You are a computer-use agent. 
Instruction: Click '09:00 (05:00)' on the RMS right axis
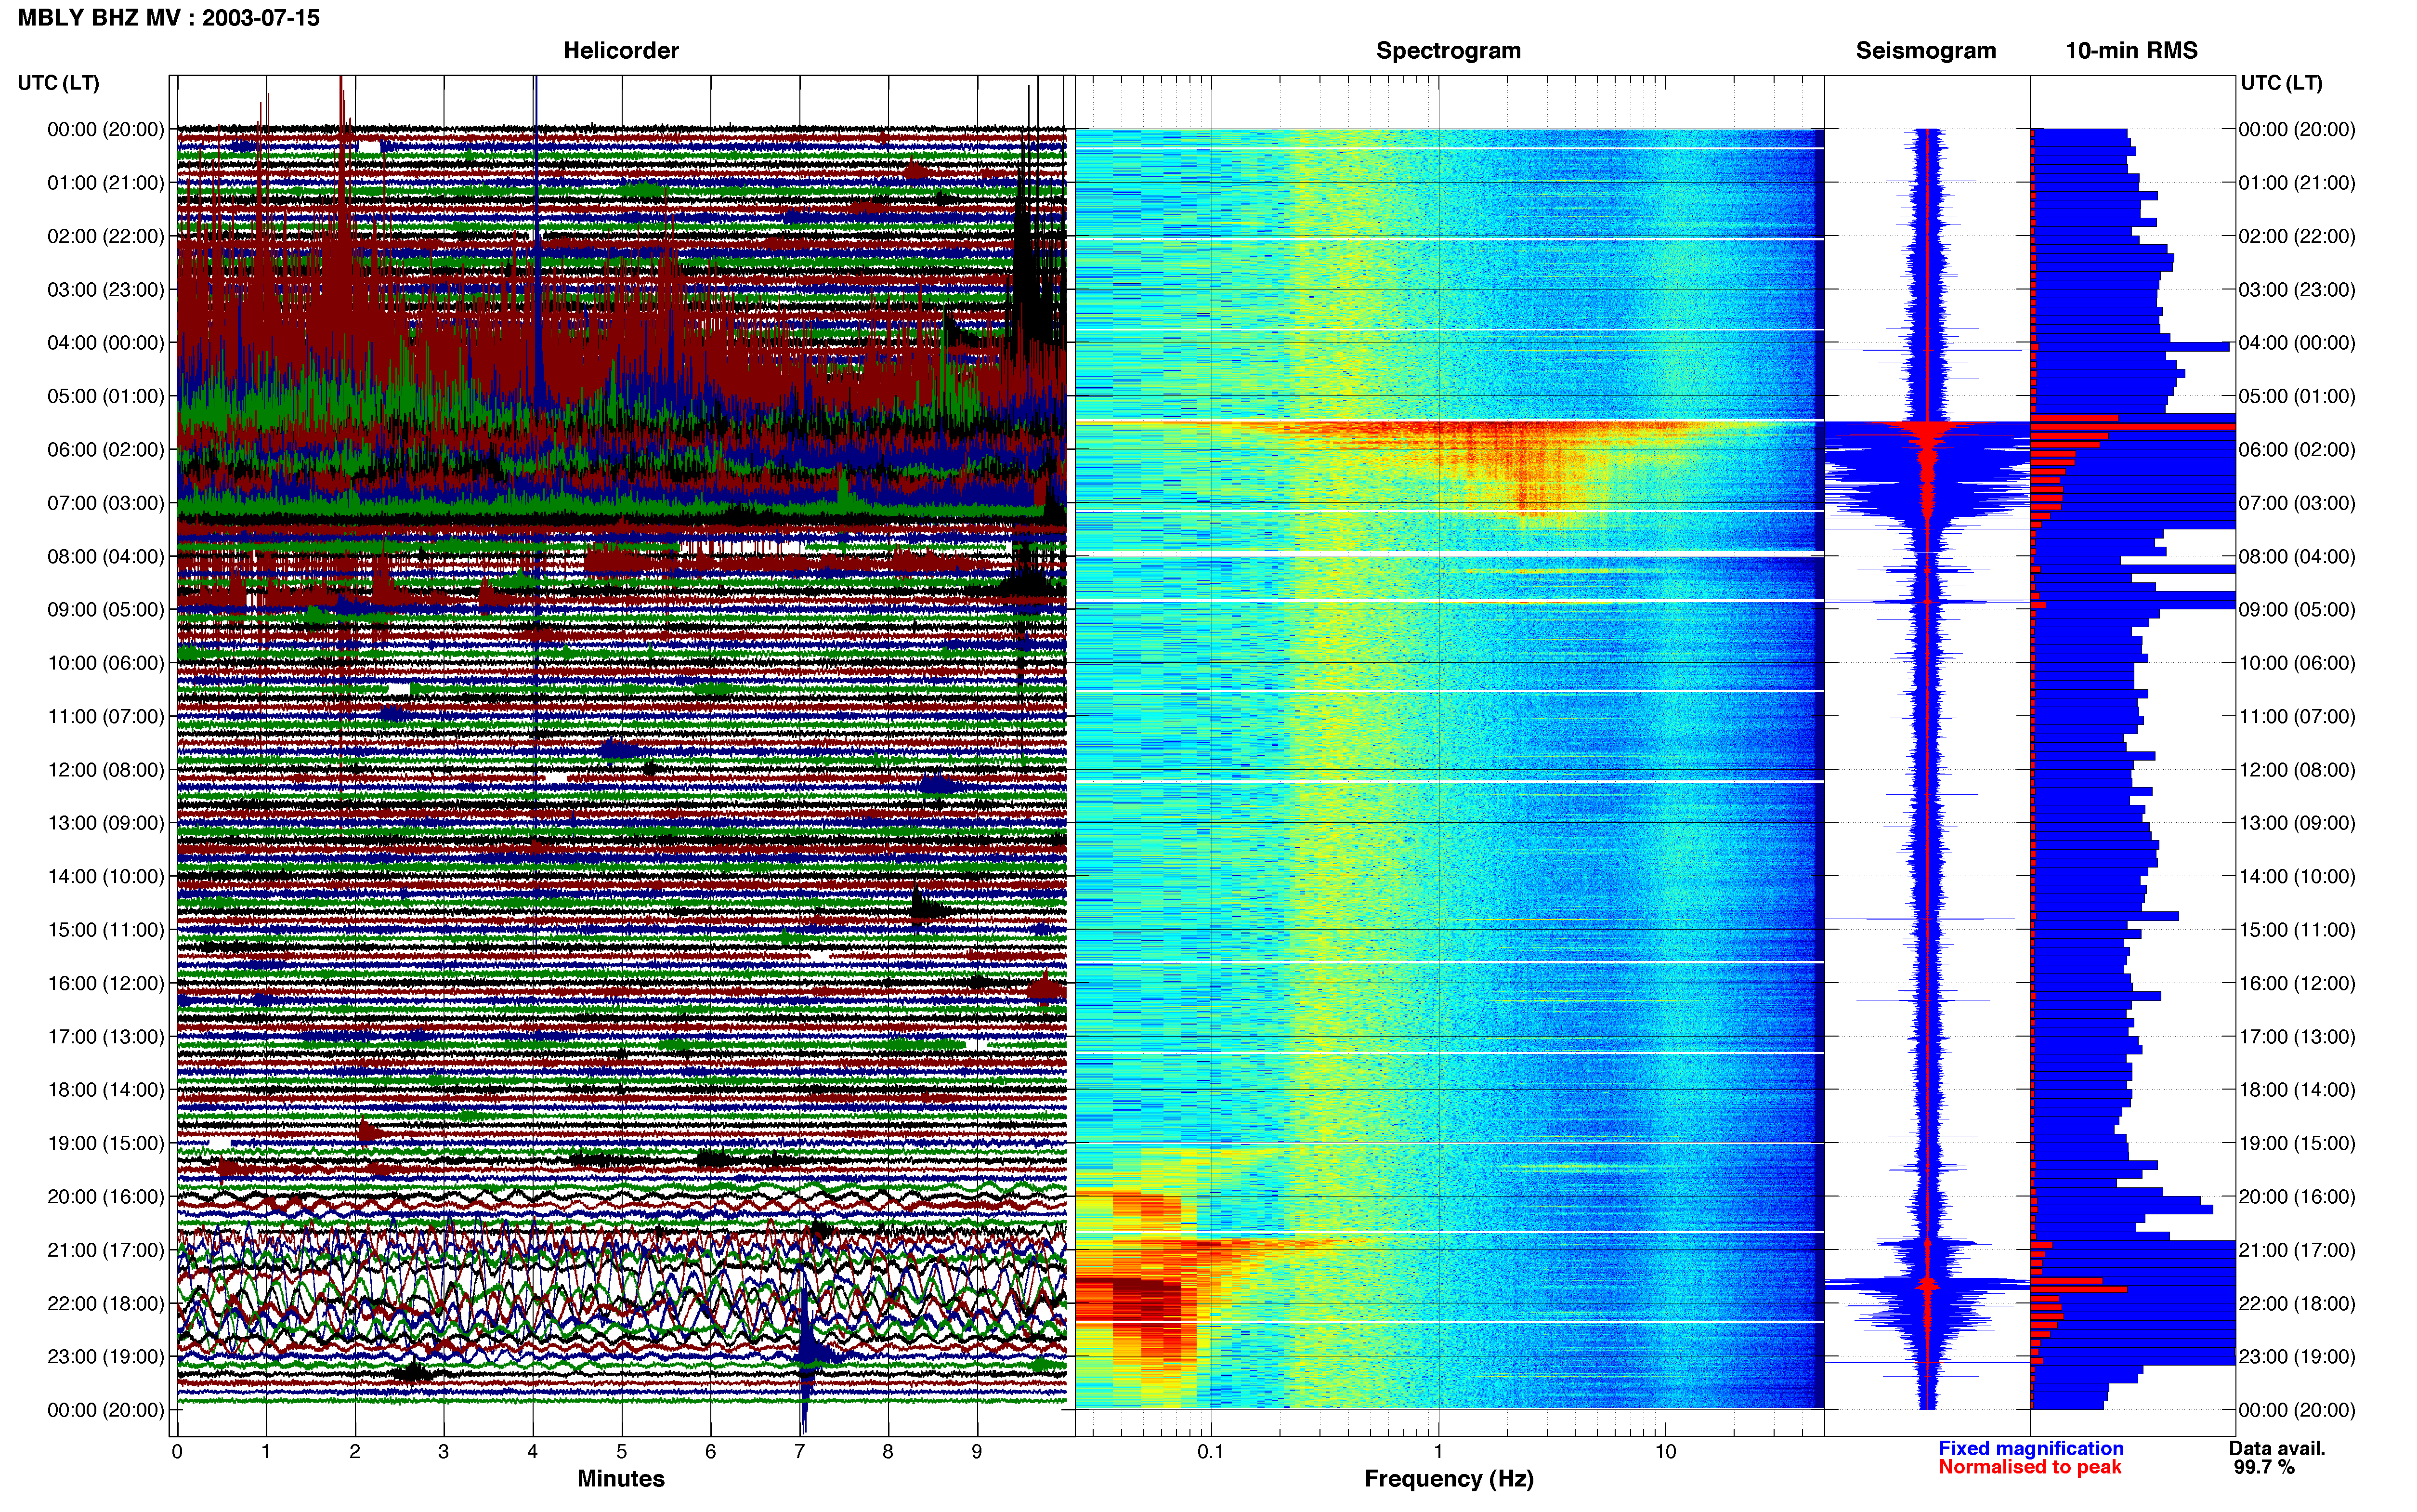[2297, 610]
